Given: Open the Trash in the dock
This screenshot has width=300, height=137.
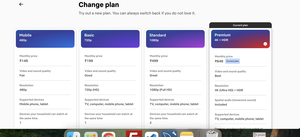Looking at the screenshot, I should point(212,134).
